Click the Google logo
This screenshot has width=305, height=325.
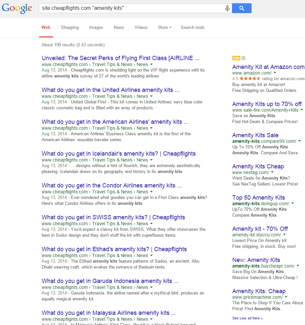point(17,8)
